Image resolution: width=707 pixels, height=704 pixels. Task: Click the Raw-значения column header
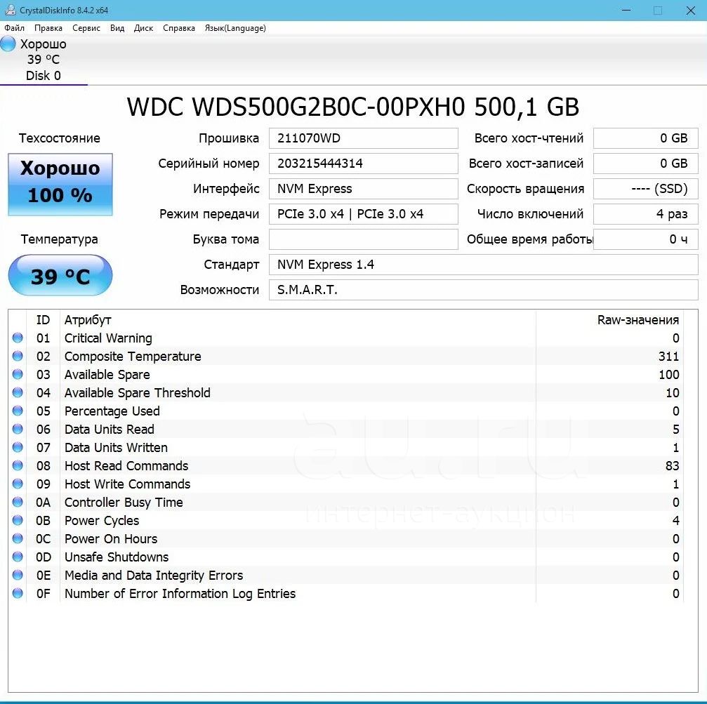click(638, 320)
